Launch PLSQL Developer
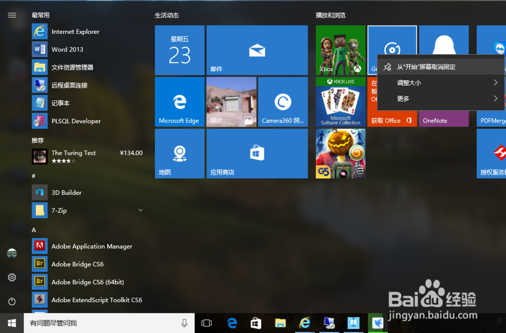506x333 pixels. pyautogui.click(x=87, y=121)
